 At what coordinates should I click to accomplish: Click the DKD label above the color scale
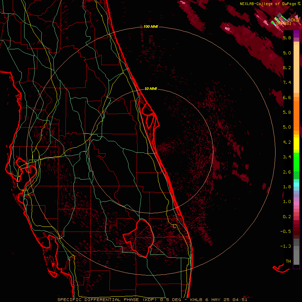point(295,20)
